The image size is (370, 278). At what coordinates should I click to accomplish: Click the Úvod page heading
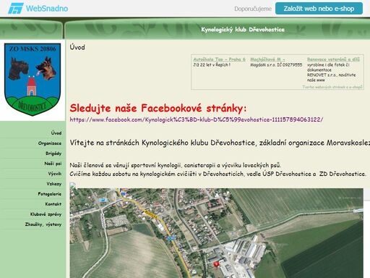pos(77,47)
